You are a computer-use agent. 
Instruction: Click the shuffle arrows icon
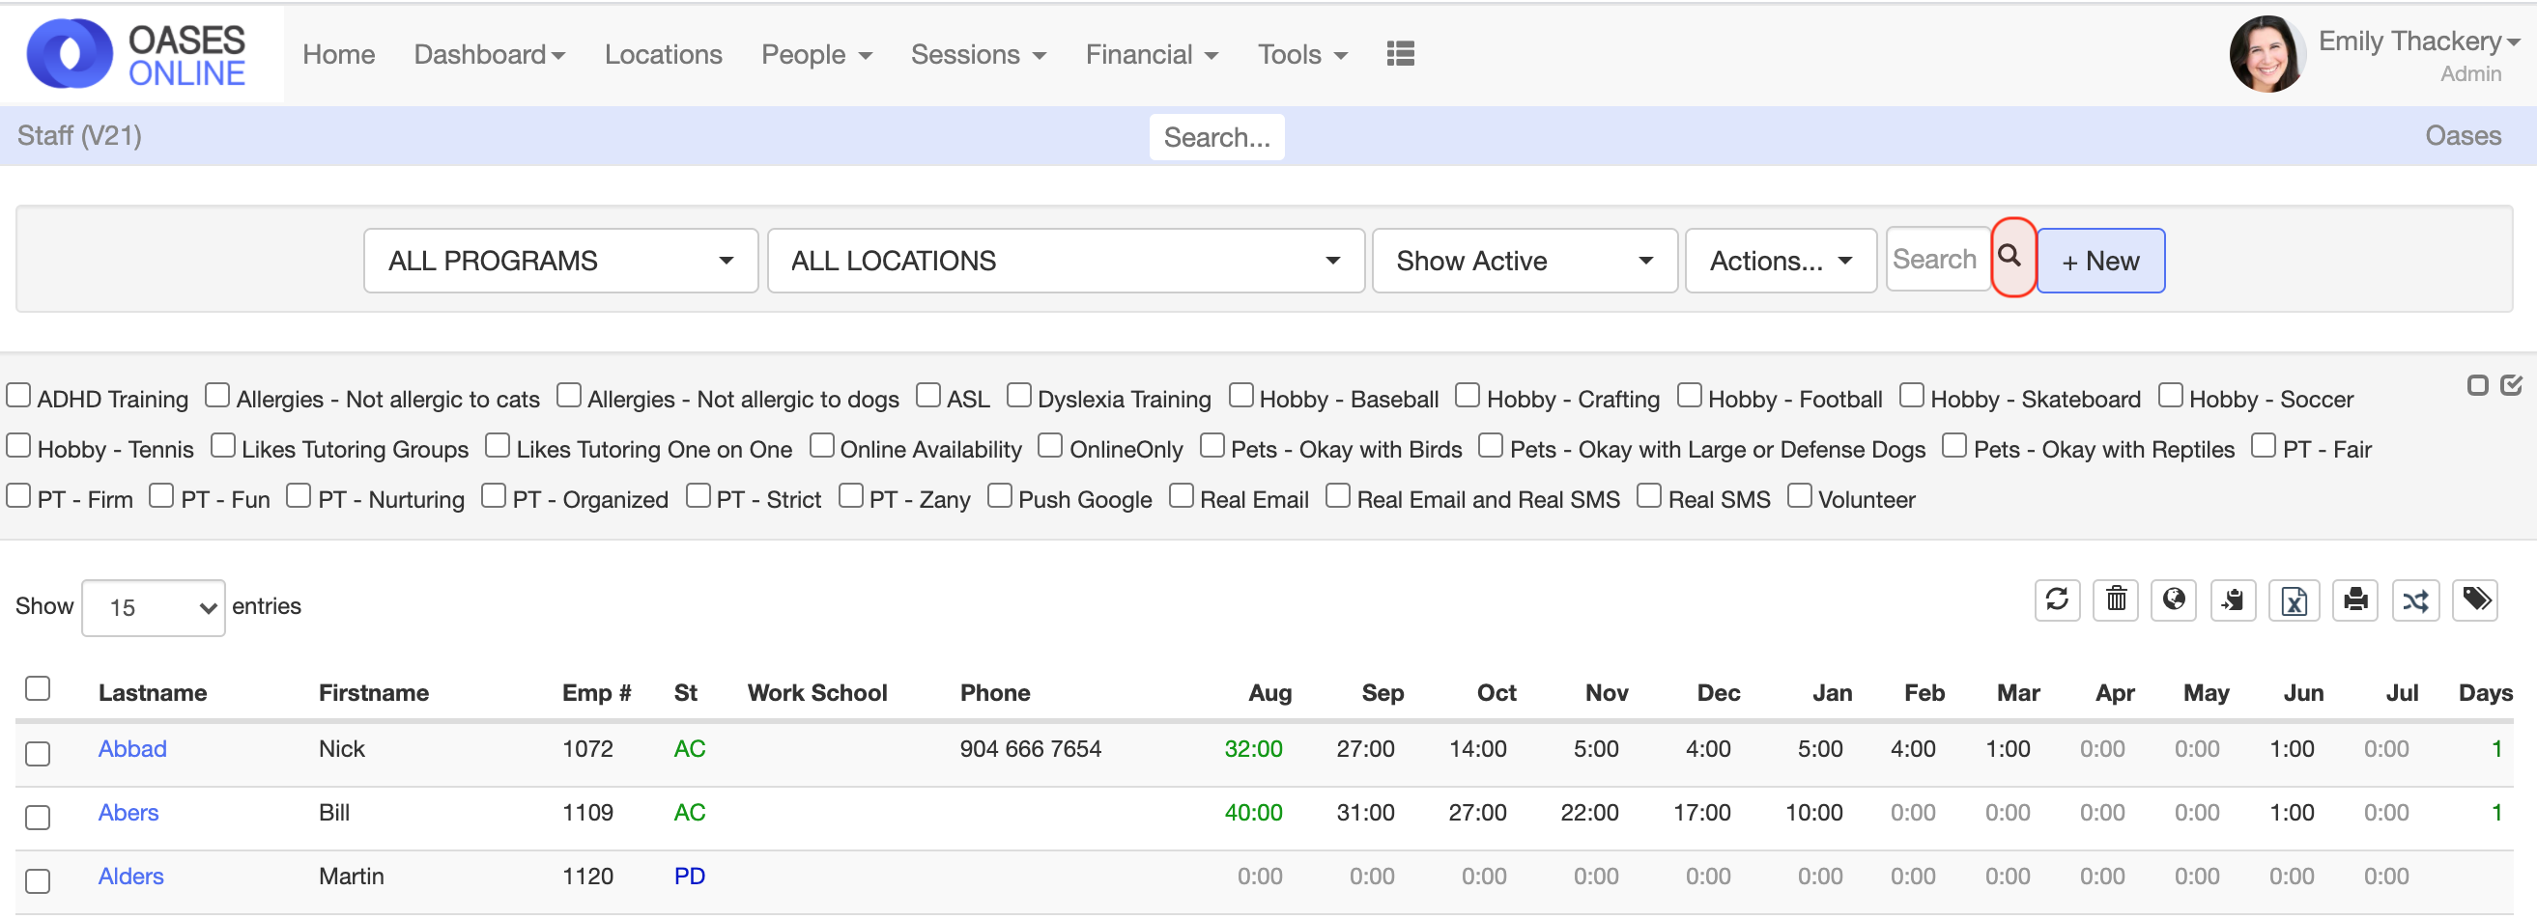2415,600
